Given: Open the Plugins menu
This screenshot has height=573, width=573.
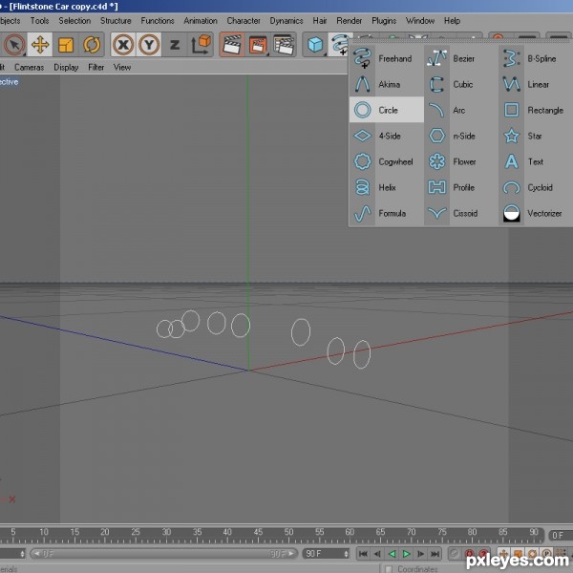Looking at the screenshot, I should pos(384,20).
